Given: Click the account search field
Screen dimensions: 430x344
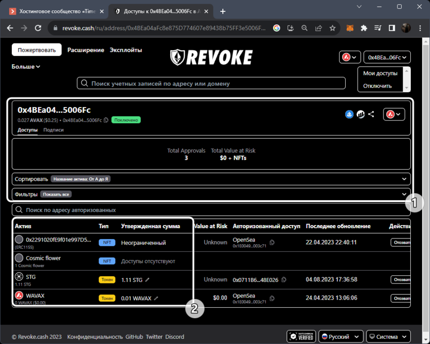Looking at the screenshot, I should point(211,83).
